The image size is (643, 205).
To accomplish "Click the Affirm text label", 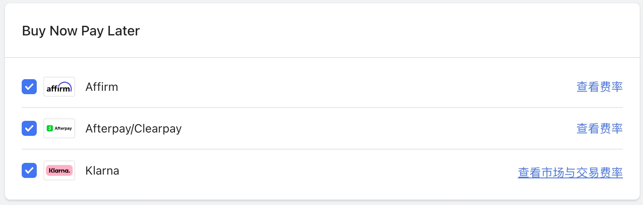I will point(101,87).
